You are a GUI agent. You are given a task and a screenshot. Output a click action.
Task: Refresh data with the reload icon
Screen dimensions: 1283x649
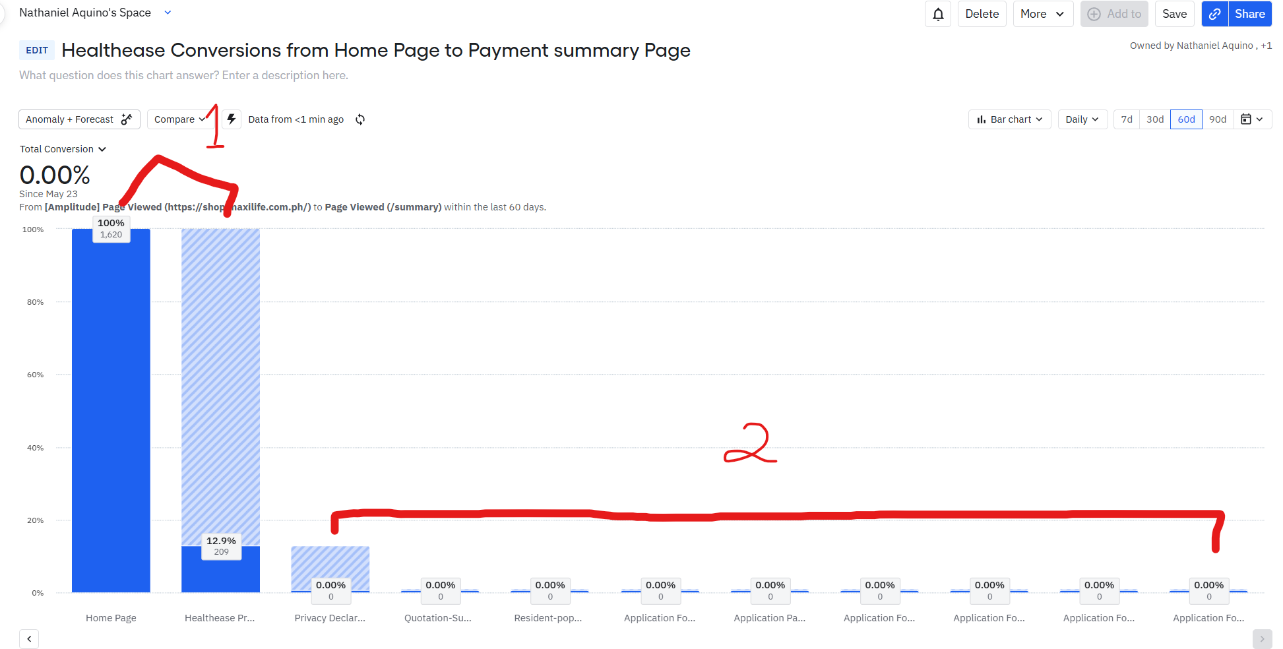click(x=360, y=119)
